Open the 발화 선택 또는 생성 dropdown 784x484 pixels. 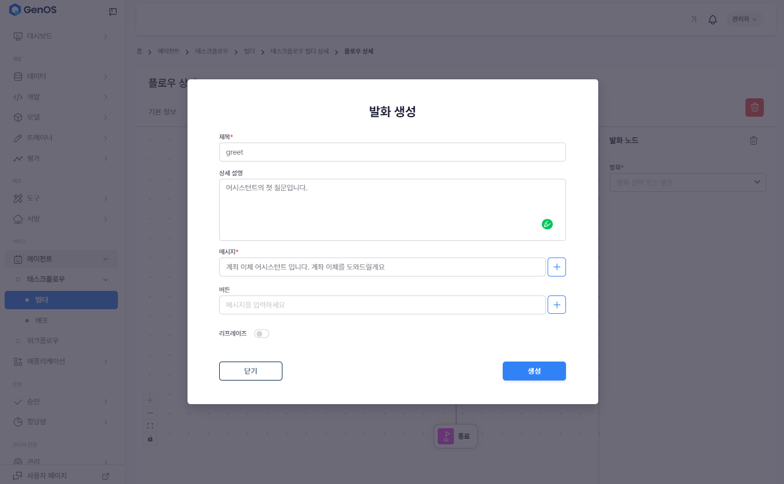point(687,182)
